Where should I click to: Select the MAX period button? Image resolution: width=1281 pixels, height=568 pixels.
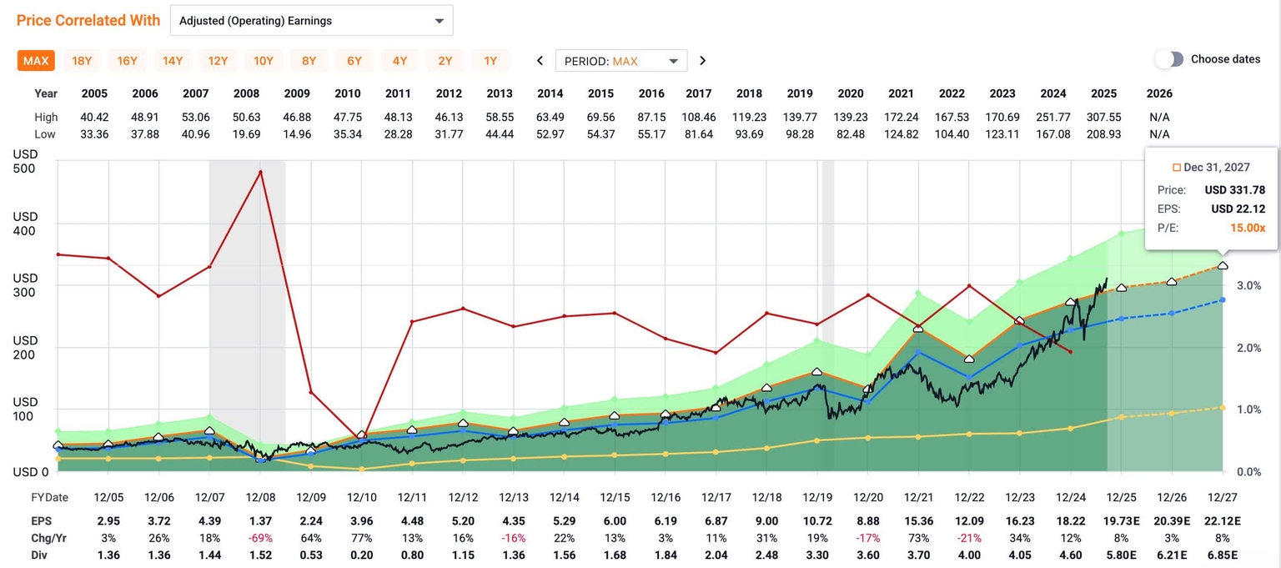[36, 60]
